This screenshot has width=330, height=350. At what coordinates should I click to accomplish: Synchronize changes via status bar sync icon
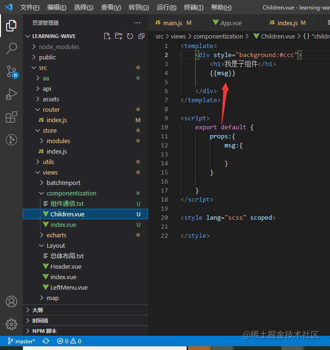[x=46, y=341]
